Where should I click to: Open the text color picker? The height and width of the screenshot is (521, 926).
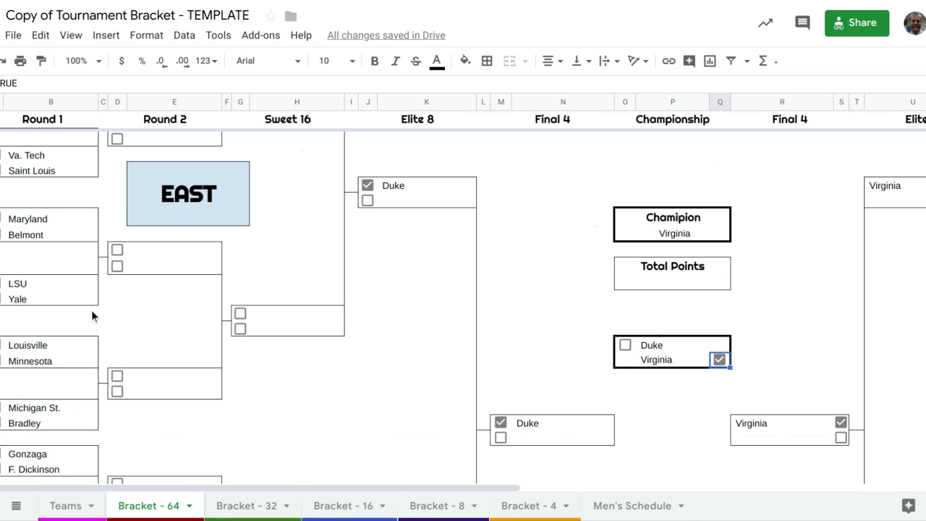(x=437, y=62)
